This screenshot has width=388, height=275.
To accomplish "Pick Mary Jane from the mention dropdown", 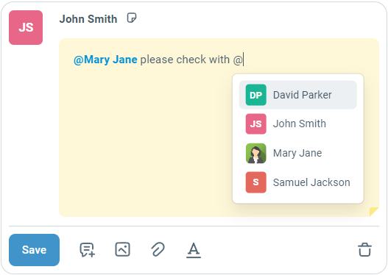I will pos(298,153).
